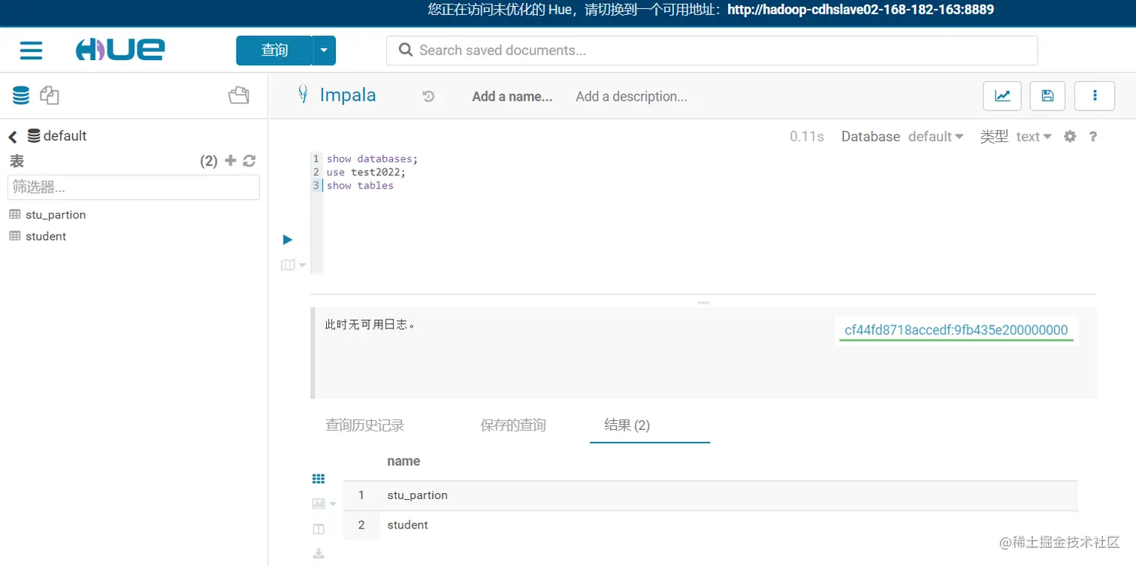Open the 类型 text dropdown

point(1034,137)
